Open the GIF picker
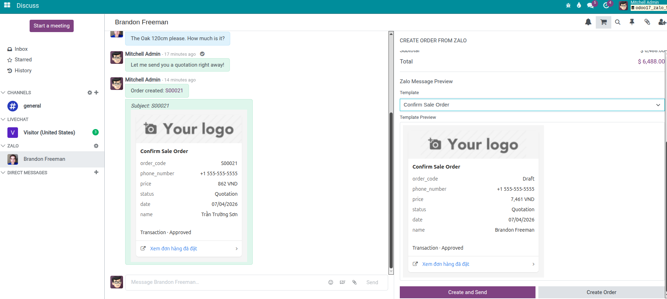The width and height of the screenshot is (667, 299). [x=342, y=282]
